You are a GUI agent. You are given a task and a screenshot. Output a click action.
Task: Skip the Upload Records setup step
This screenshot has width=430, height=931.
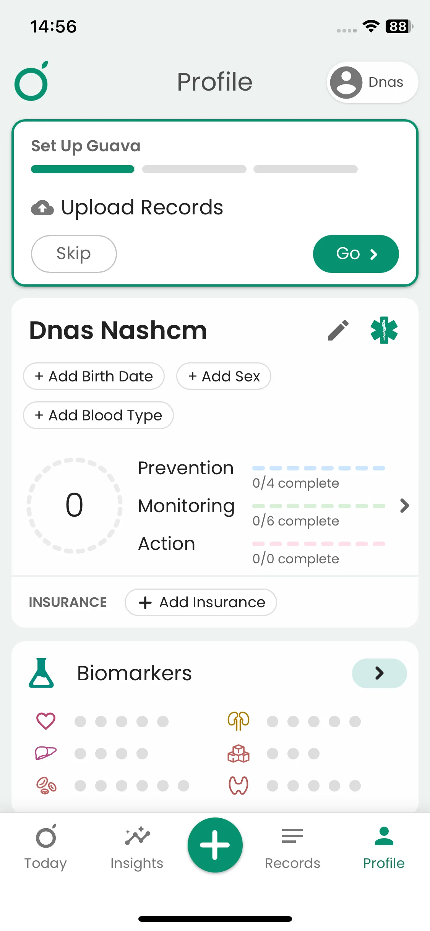tap(74, 254)
